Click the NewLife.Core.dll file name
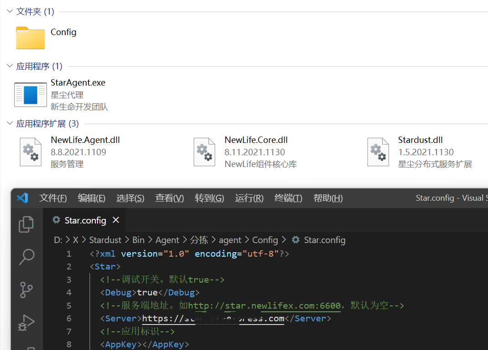The image size is (488, 350). [256, 140]
